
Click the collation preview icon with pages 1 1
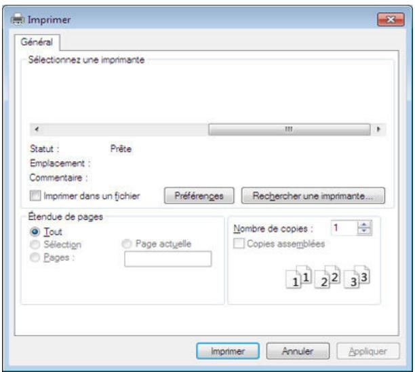coord(298,277)
